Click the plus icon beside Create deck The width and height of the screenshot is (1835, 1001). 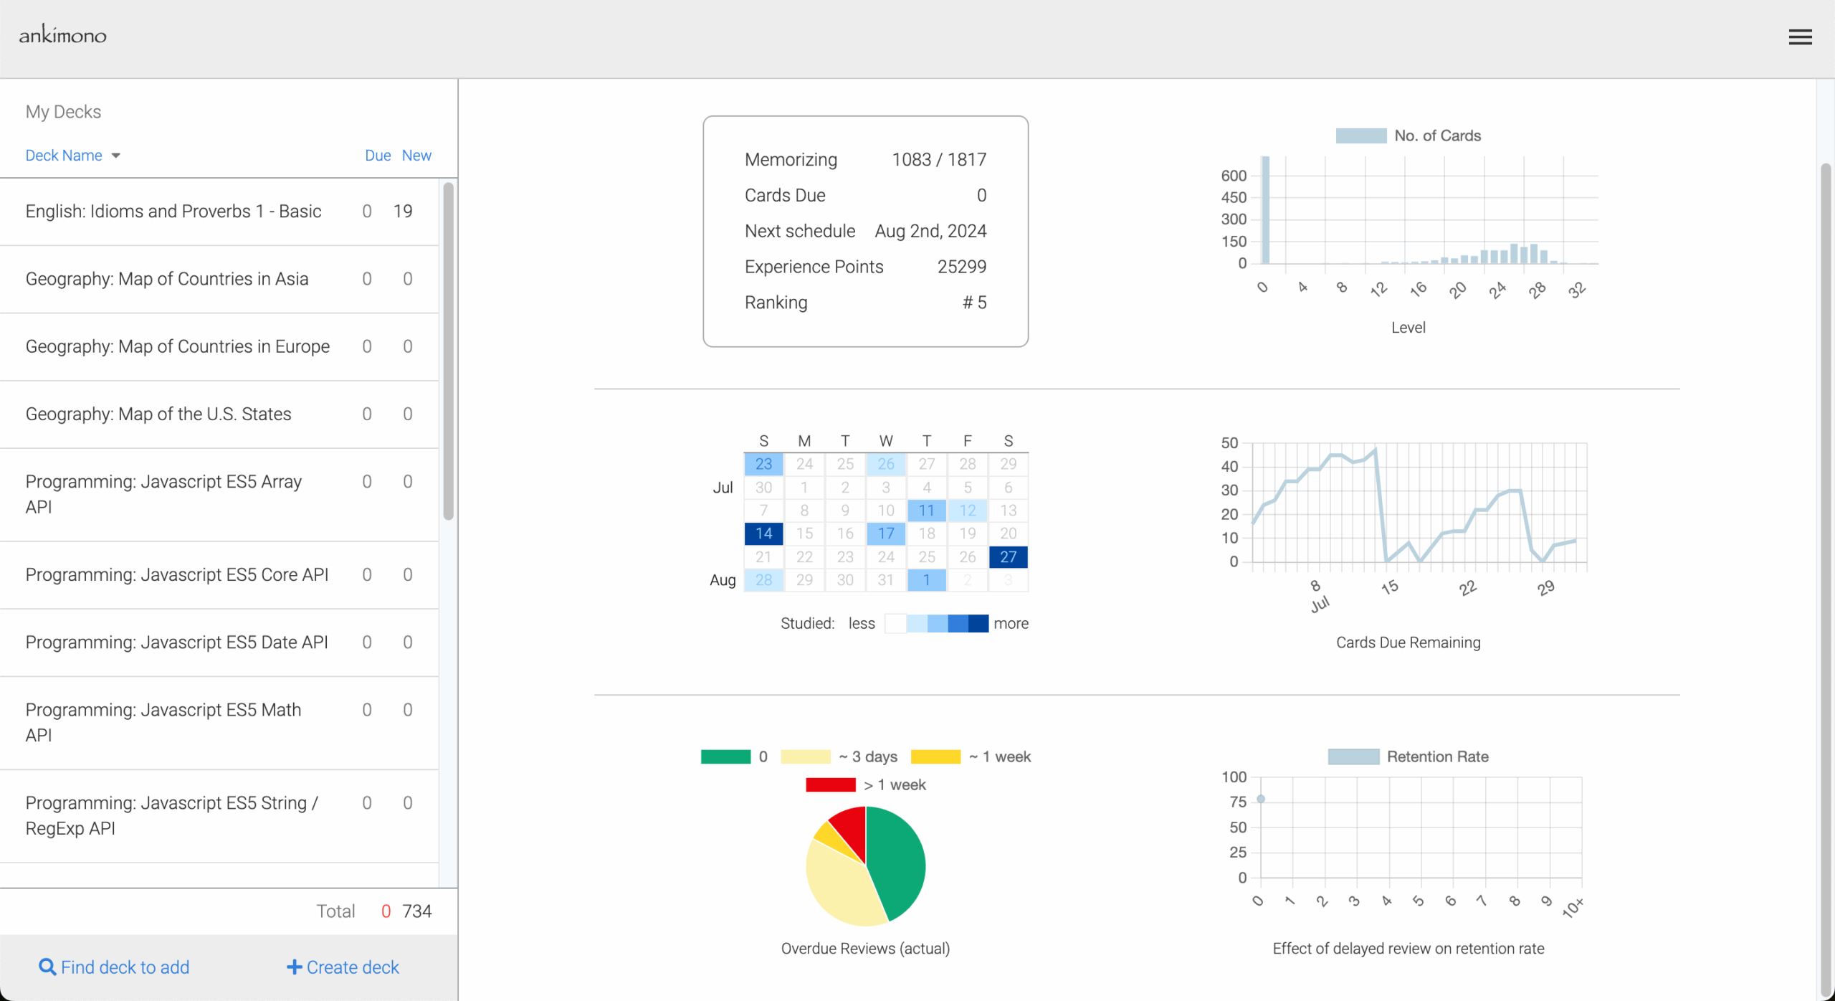[x=294, y=967]
